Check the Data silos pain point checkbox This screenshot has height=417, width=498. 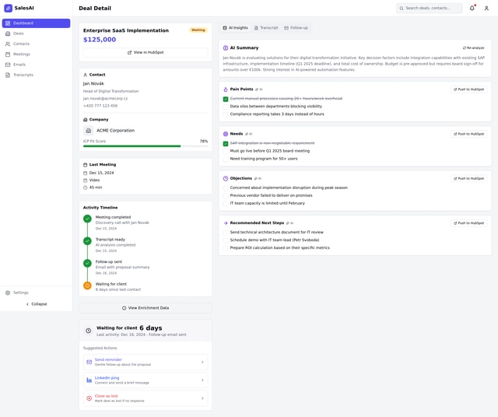pos(226,107)
